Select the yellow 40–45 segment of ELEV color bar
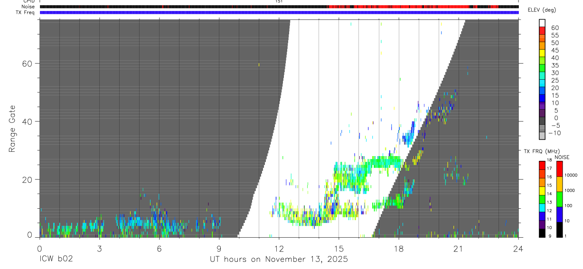The width and height of the screenshot is (583, 269). [x=542, y=54]
